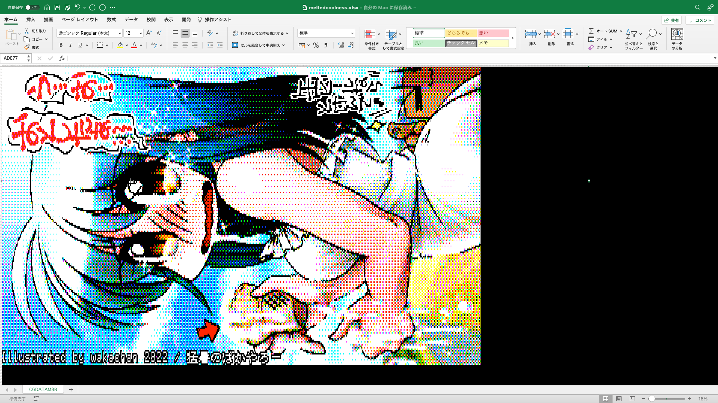Open Sort and Filter button
718x403 pixels.
coord(633,39)
